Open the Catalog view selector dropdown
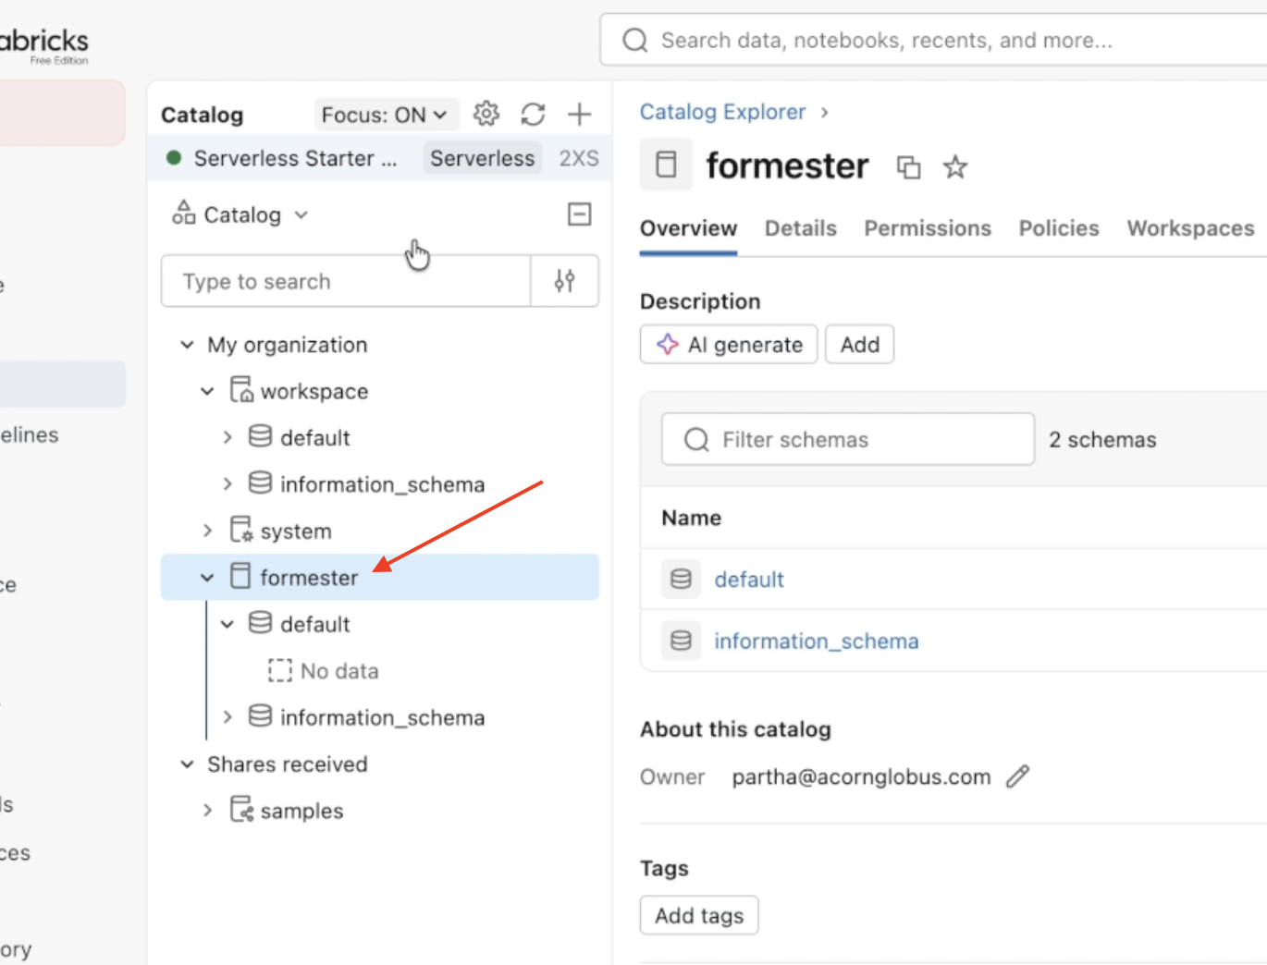Viewport: 1267px width, 965px height. coord(240,214)
